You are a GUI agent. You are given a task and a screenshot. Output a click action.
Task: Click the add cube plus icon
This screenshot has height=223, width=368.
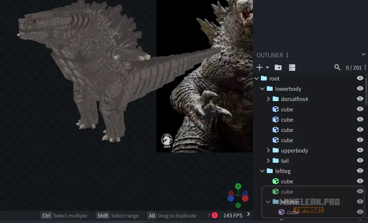[259, 68]
